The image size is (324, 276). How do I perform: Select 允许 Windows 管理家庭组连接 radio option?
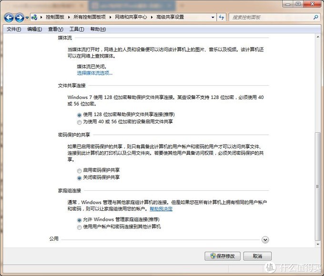click(79, 220)
